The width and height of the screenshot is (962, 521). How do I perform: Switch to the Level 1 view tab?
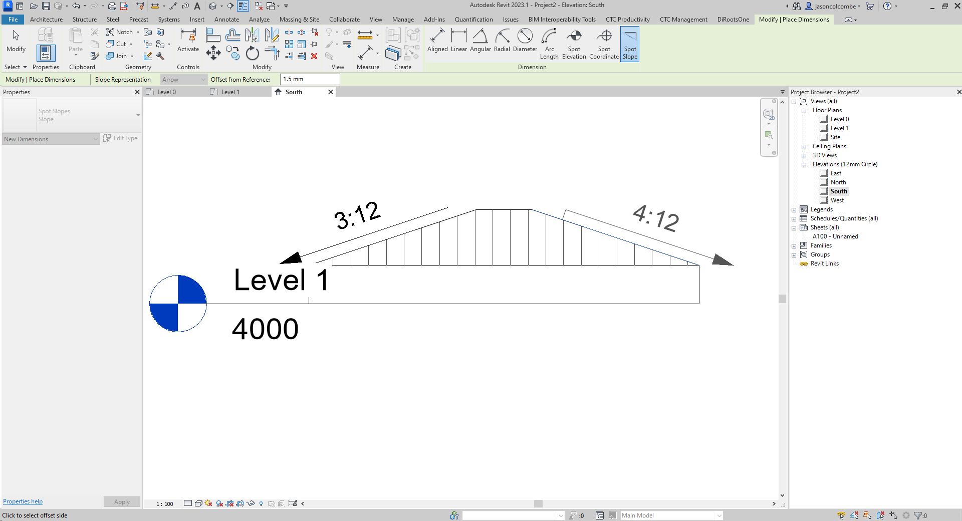tap(231, 92)
